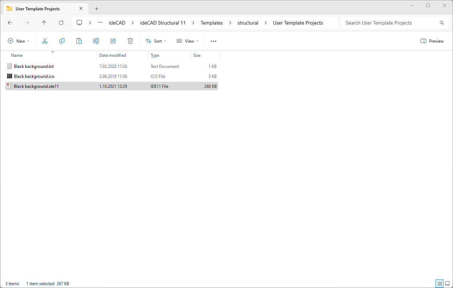Click the Search User Template Projects box
Screen dimensions: 453x288
point(391,23)
